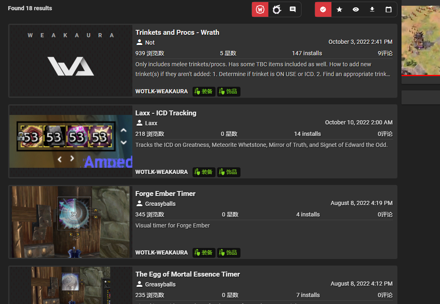The image size is (440, 304).
Task: Click the 装备 tag on Trinkets and Procs
Action: (x=204, y=91)
